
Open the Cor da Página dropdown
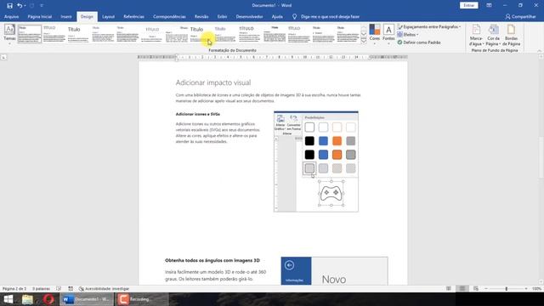[x=493, y=35]
